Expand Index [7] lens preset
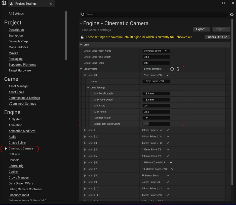 coord(85,169)
